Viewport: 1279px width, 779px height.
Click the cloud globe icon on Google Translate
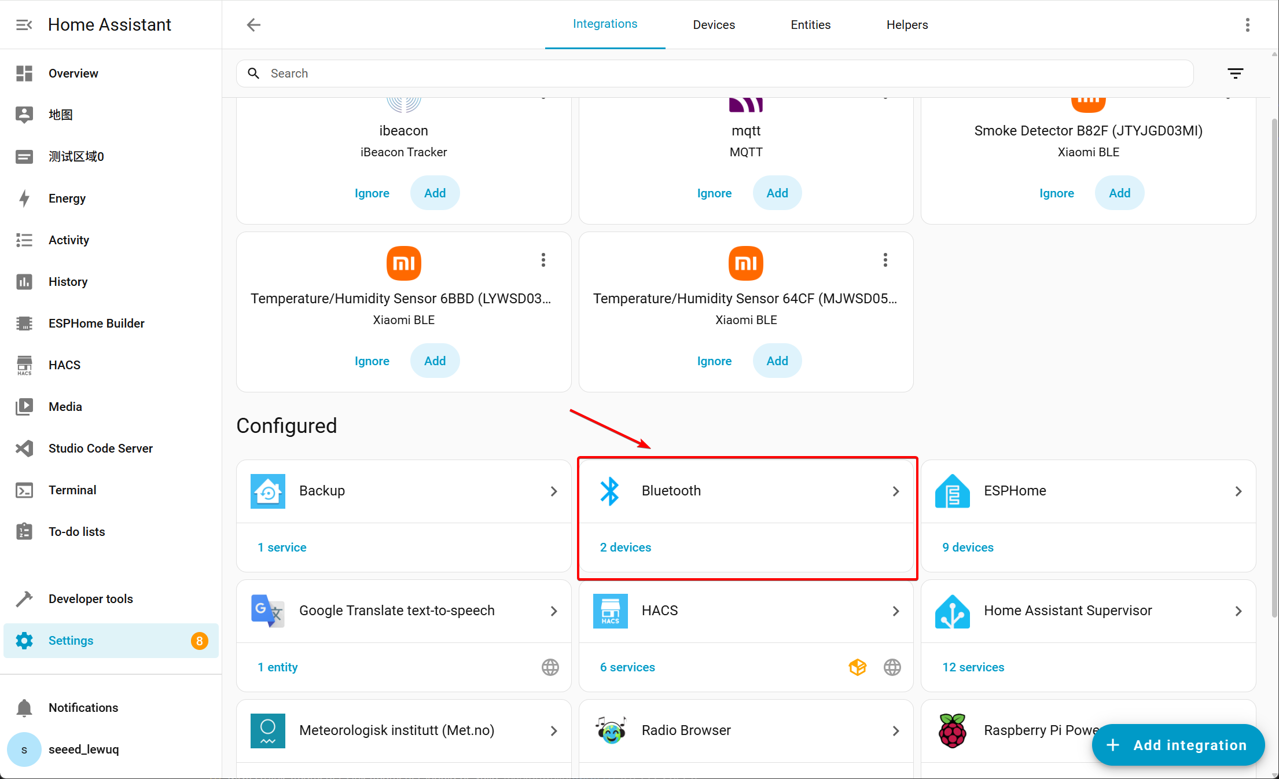[550, 667]
